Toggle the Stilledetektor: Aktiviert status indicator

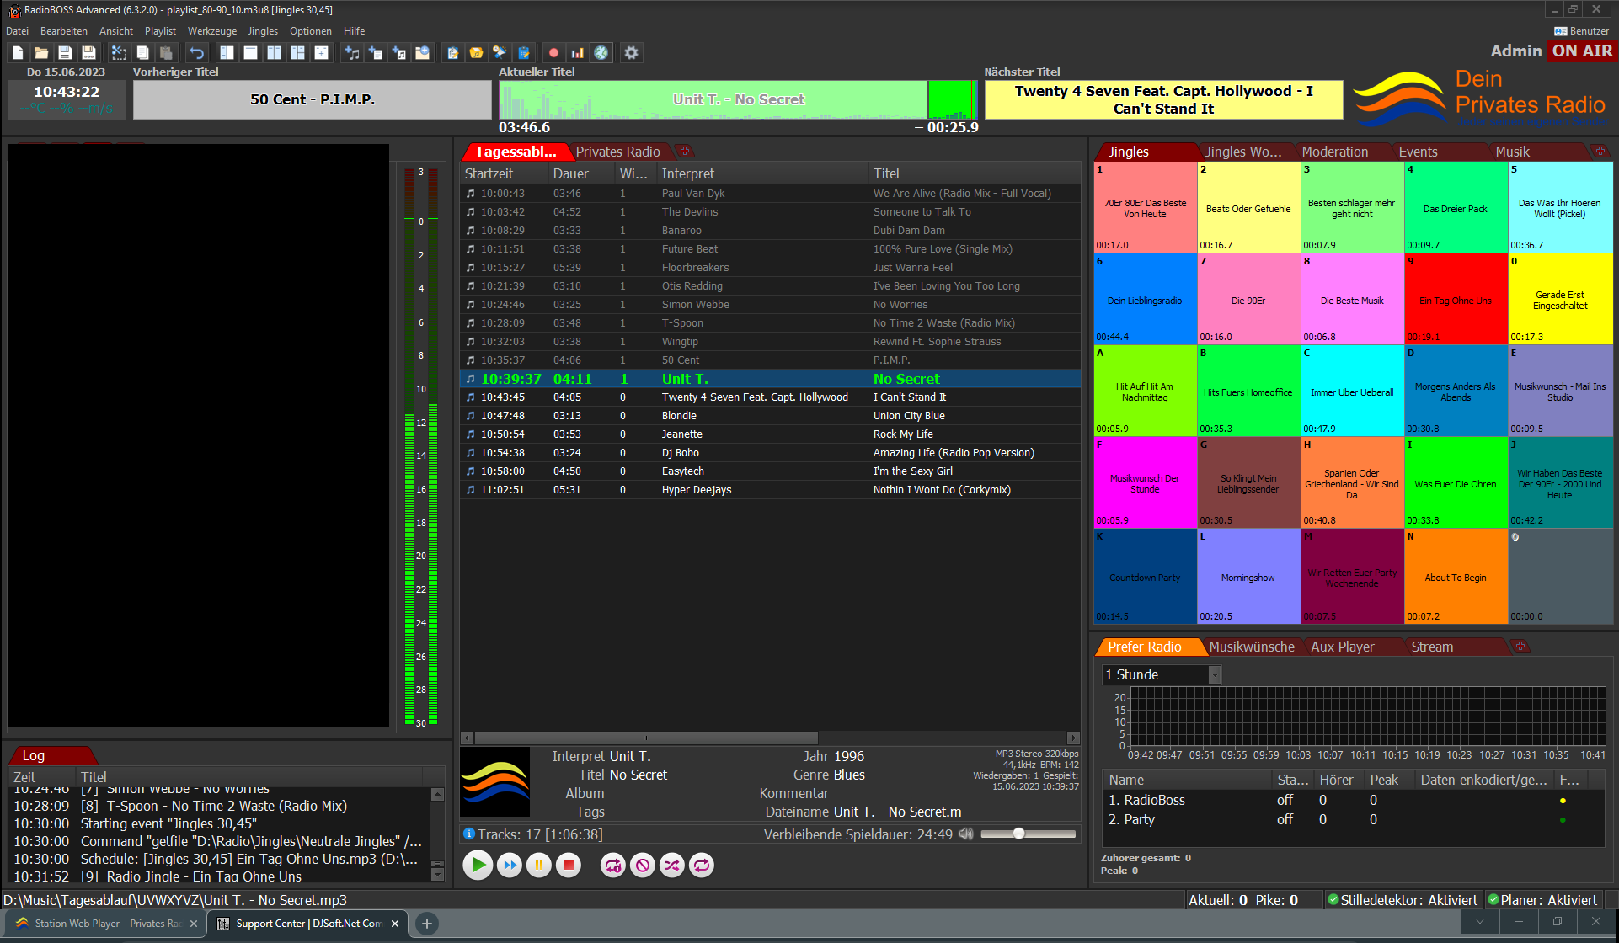click(1403, 900)
